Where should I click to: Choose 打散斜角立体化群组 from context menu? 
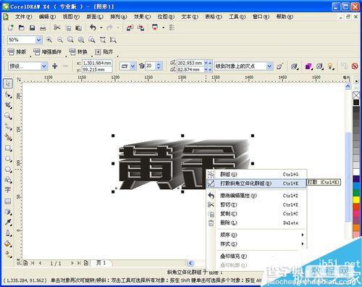click(256, 183)
